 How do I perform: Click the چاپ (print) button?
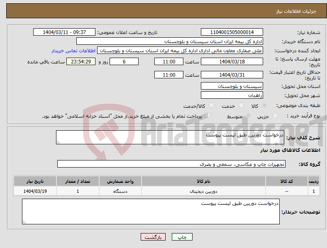(182, 237)
